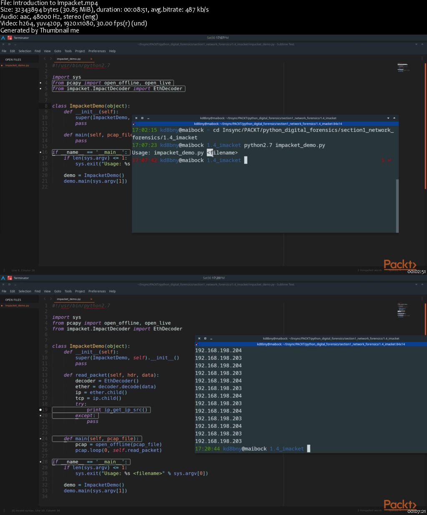
Task: Go to next tab arrow in lower Sublime window
Action: 51,299
